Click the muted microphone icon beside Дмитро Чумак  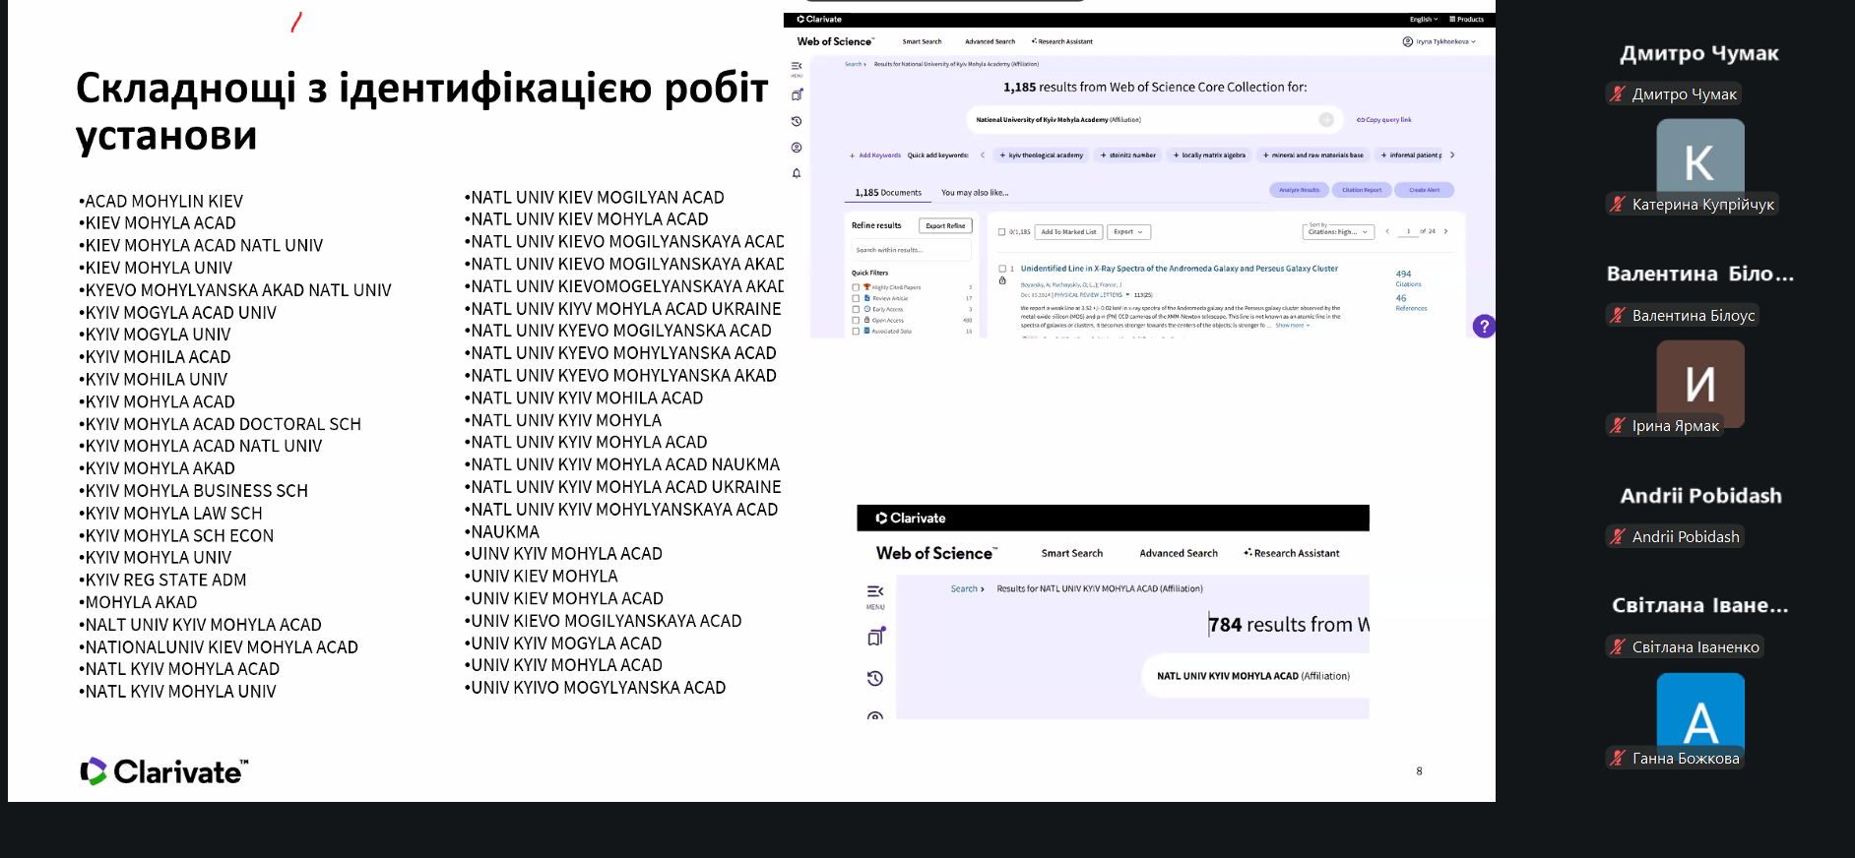click(1618, 94)
